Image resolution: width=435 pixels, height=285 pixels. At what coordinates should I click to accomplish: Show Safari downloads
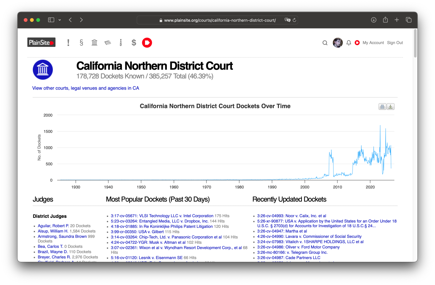(373, 20)
